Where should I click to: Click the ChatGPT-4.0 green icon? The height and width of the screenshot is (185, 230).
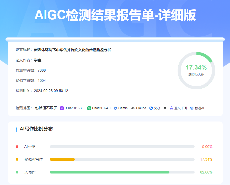tap(89, 108)
